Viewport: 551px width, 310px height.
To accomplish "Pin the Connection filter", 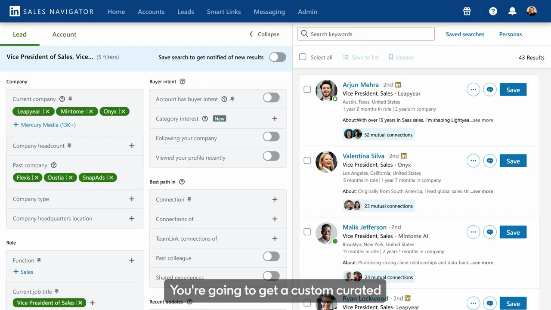I will (x=189, y=199).
